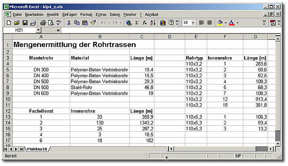Open the Einfügen menu
Viewport: 288px width, 166px height.
69,15
